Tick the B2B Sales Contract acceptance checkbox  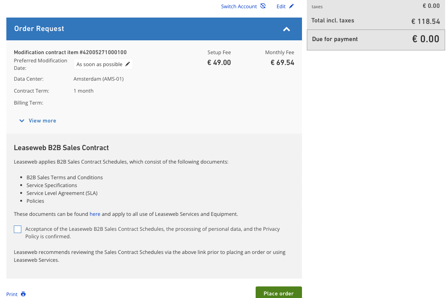coord(18,229)
